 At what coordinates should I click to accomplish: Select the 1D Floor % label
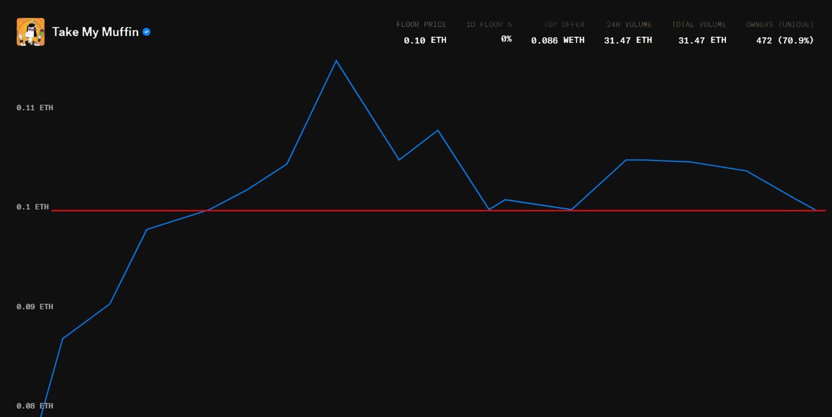[489, 25]
